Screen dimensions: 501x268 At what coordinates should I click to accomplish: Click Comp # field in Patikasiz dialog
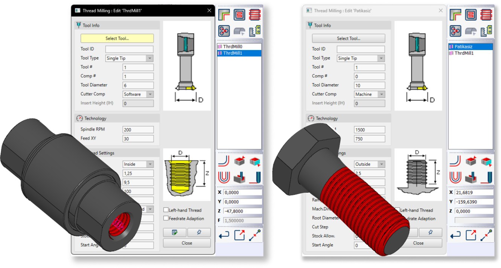(370, 76)
